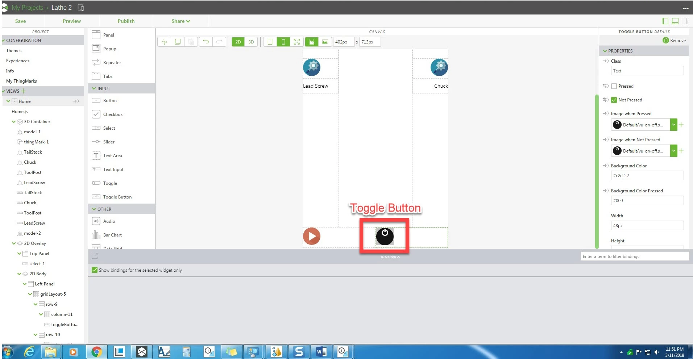Switch canvas to 2D view
The width and height of the screenshot is (693, 359).
[238, 42]
